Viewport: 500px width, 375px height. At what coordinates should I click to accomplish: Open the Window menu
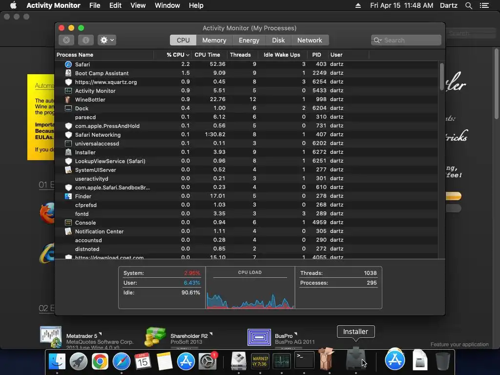pos(167,5)
